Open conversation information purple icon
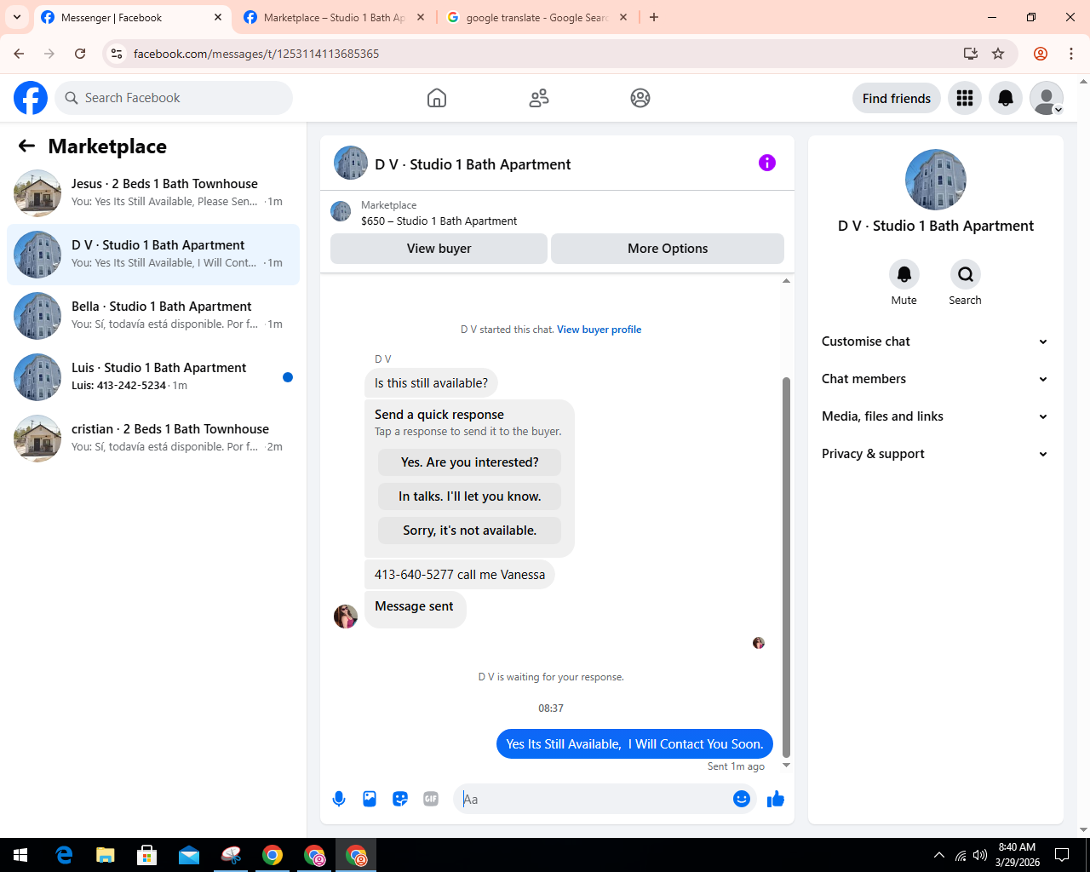The height and width of the screenshot is (872, 1090). point(767,163)
